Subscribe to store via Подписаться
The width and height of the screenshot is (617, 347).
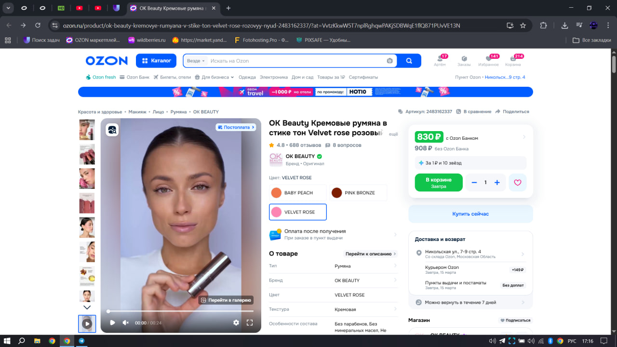tap(515, 320)
